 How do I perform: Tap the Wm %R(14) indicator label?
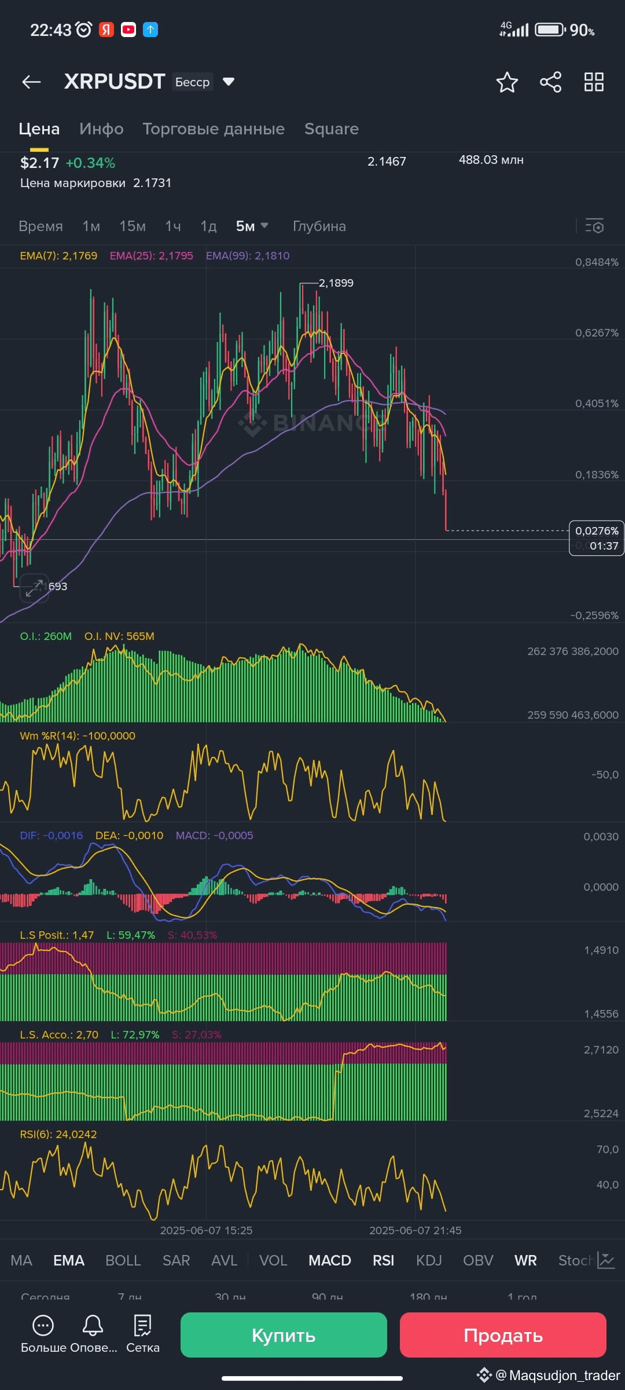78,736
